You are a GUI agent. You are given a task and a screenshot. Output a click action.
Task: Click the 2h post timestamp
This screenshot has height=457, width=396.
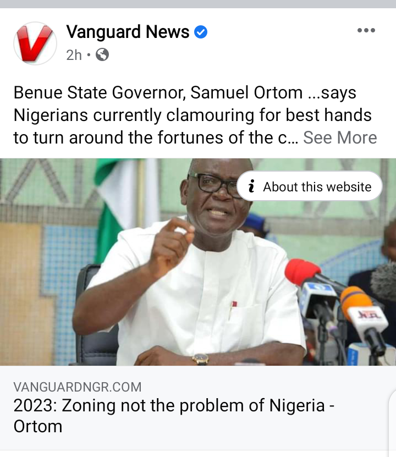[74, 55]
